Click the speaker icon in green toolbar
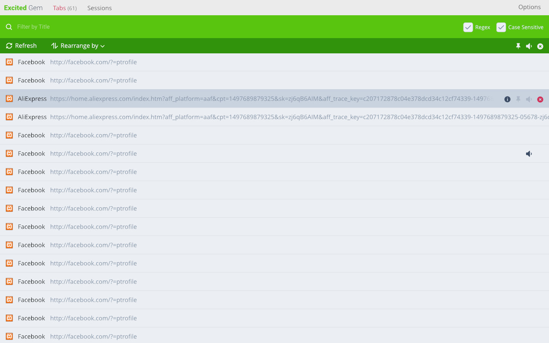The image size is (549, 343). tap(529, 46)
